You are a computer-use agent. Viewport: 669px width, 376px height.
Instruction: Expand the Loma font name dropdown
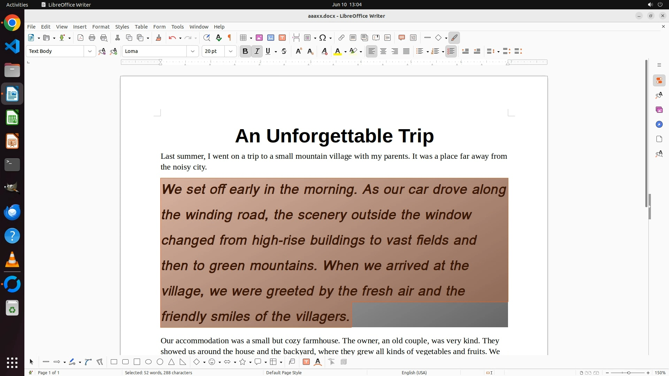193,51
